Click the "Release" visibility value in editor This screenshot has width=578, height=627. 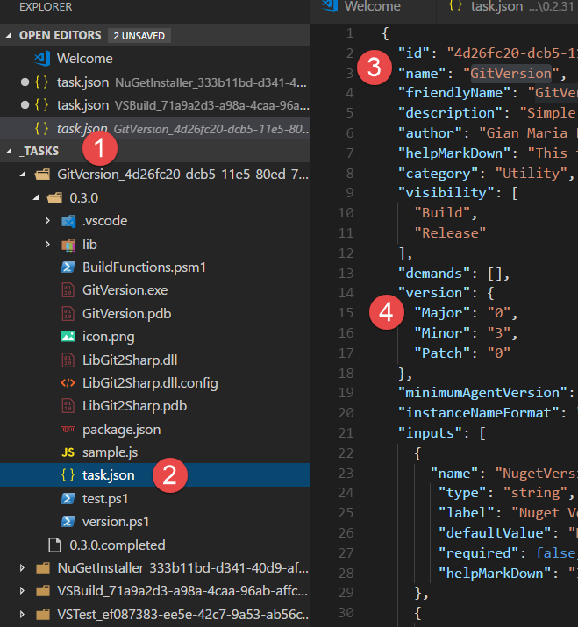[x=450, y=233]
